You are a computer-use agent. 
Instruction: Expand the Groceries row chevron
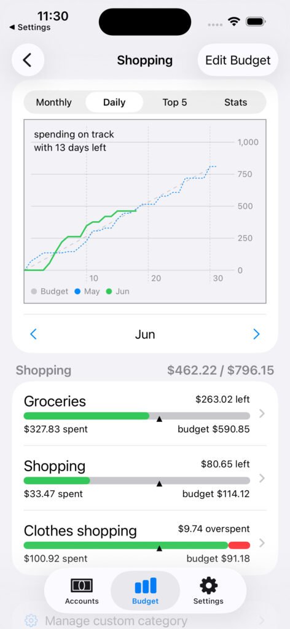click(262, 413)
